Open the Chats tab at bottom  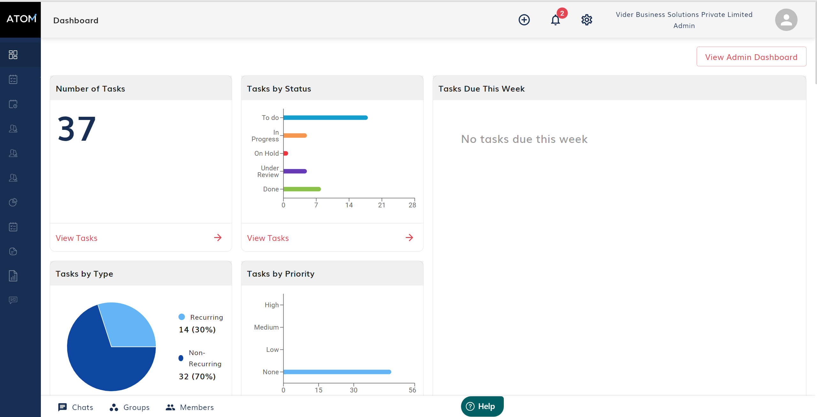click(76, 407)
